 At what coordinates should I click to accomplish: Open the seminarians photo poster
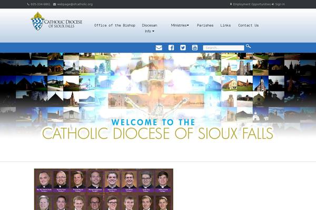coord(104,190)
